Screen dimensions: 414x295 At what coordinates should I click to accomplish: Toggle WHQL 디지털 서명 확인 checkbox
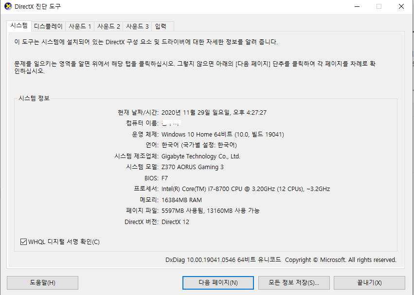pyautogui.click(x=23, y=242)
